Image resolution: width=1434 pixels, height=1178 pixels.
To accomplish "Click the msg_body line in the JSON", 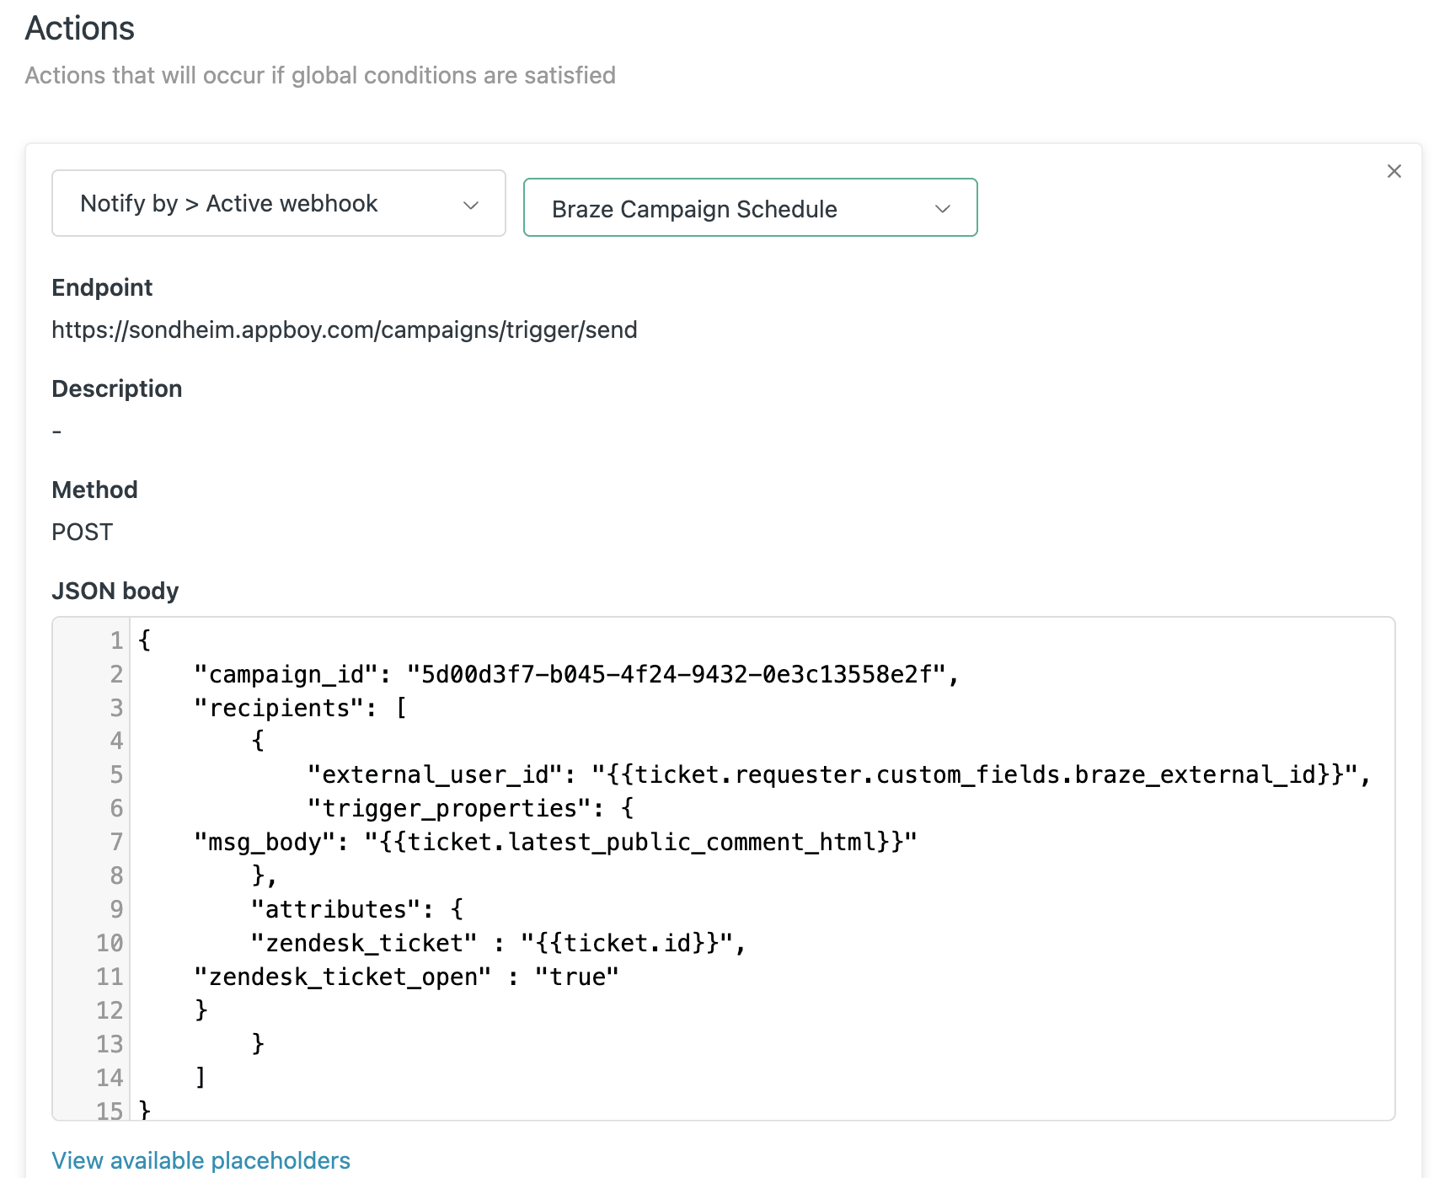I will pos(556,842).
